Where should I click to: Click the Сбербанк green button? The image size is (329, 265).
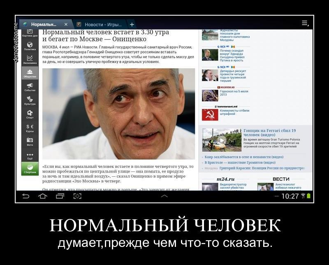click(x=30, y=168)
